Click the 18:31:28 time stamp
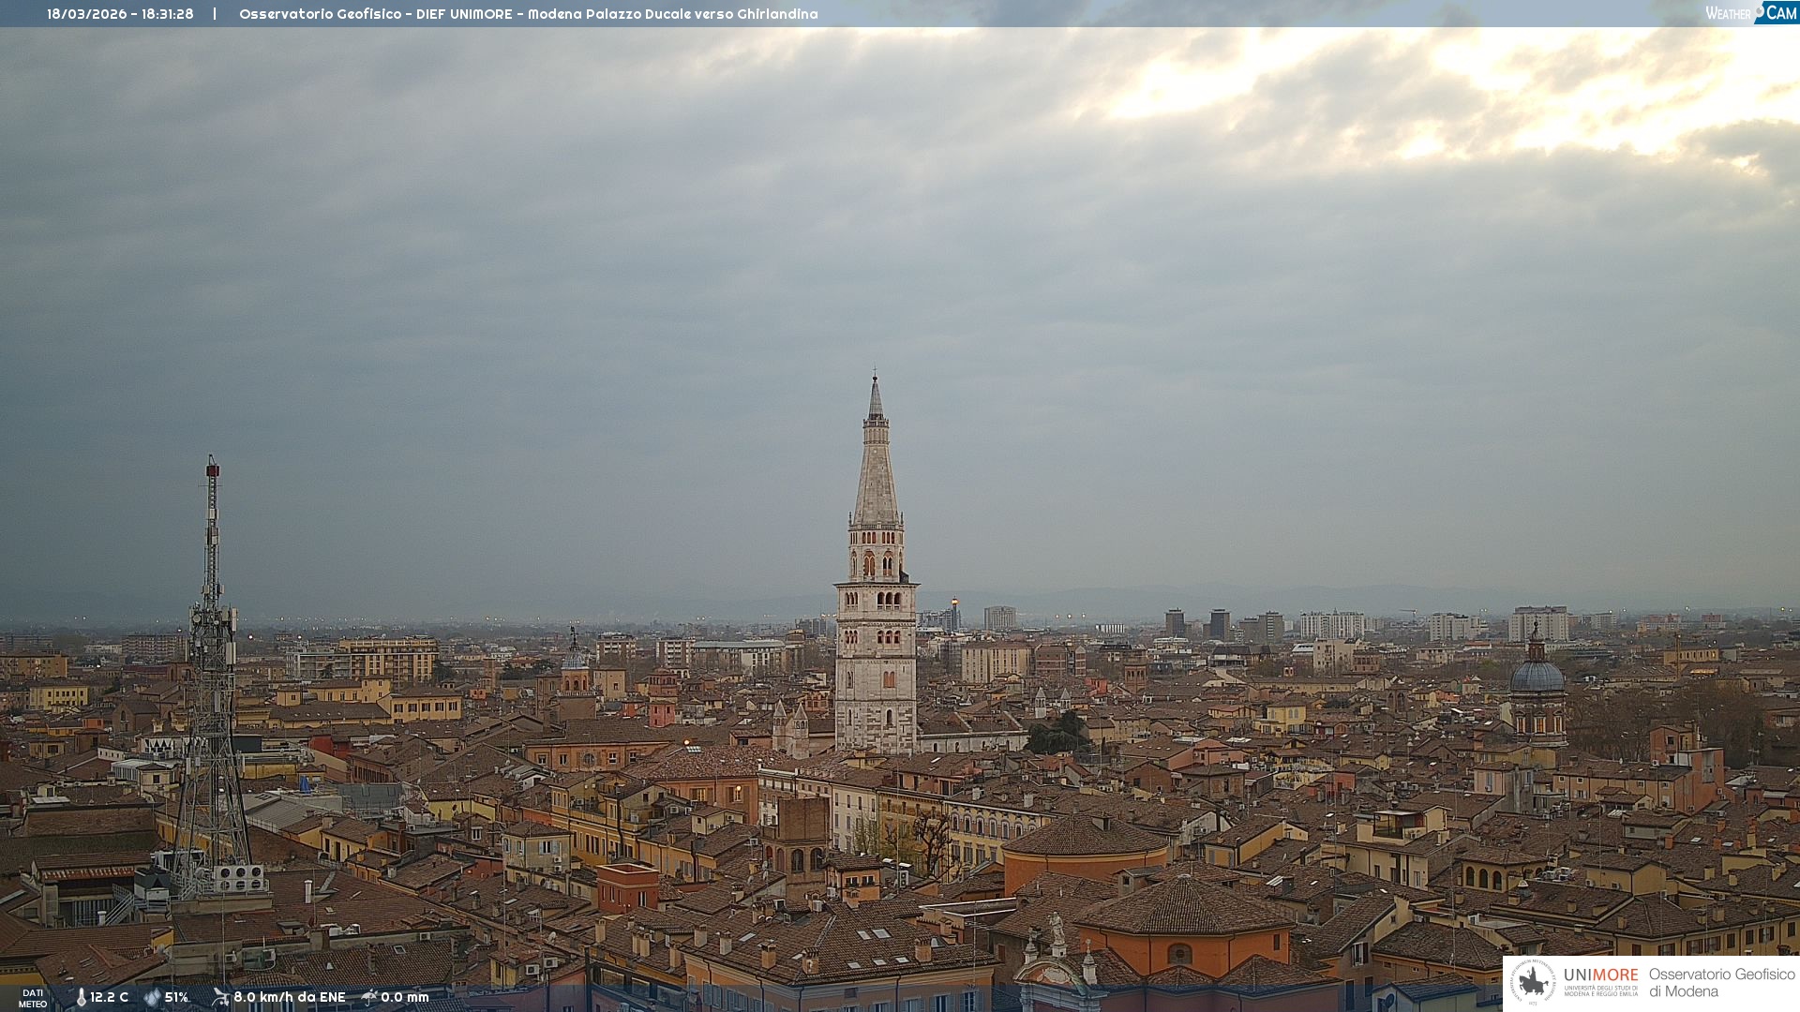Screen dimensions: 1800x1012 pos(168,14)
